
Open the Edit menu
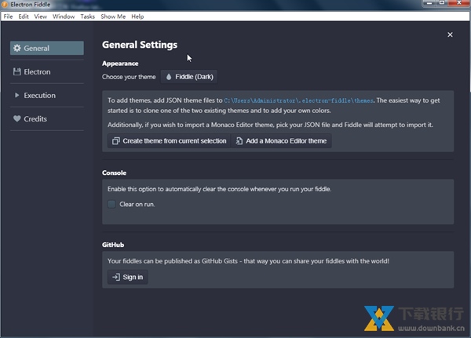(x=24, y=16)
